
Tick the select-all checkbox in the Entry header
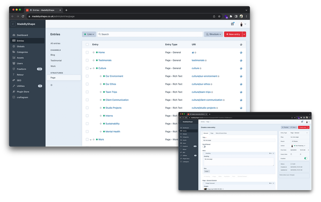pyautogui.click(x=87, y=44)
